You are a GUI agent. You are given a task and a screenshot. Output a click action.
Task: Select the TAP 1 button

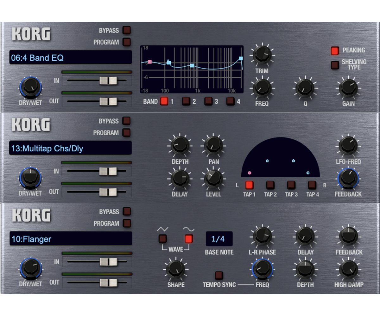[250, 185]
